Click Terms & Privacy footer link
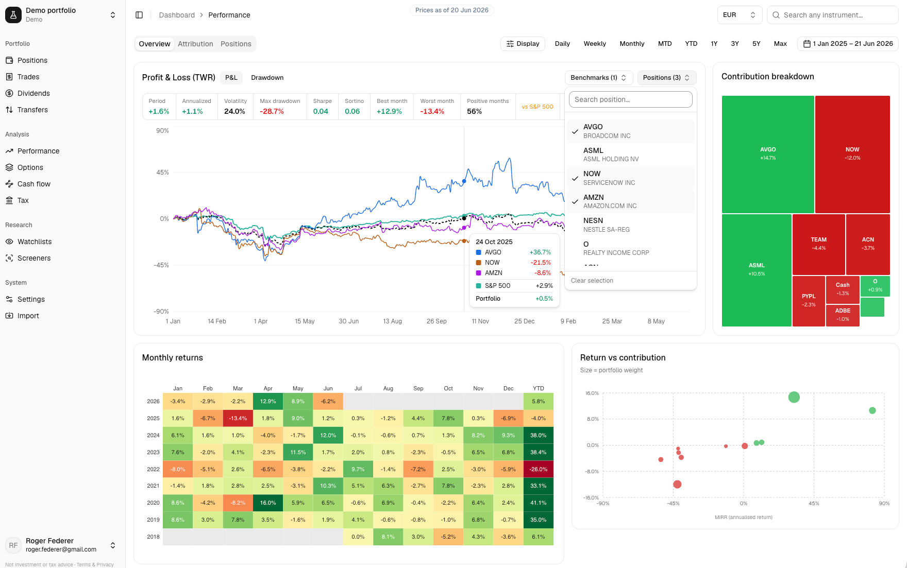This screenshot has width=907, height=568. [95, 565]
